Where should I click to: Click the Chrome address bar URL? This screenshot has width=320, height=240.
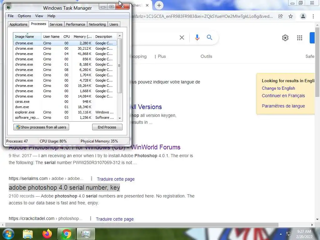pyautogui.click(x=202, y=16)
